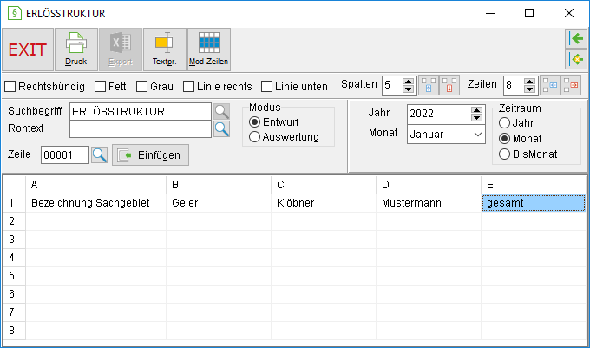Open the Druck printer tool
Viewport: 590px width, 348px height.
[x=76, y=49]
